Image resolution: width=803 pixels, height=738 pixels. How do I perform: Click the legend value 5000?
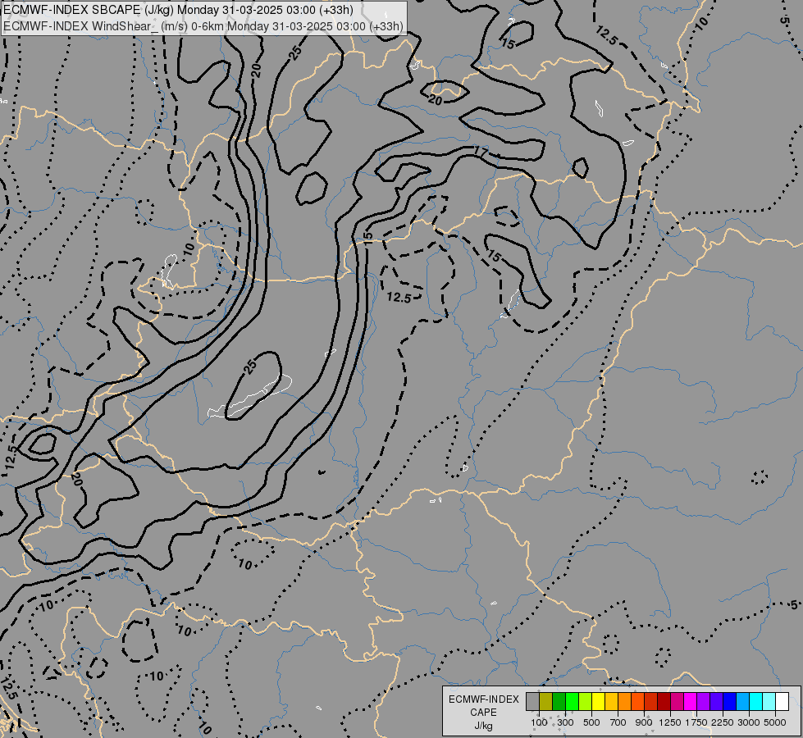[775, 722]
